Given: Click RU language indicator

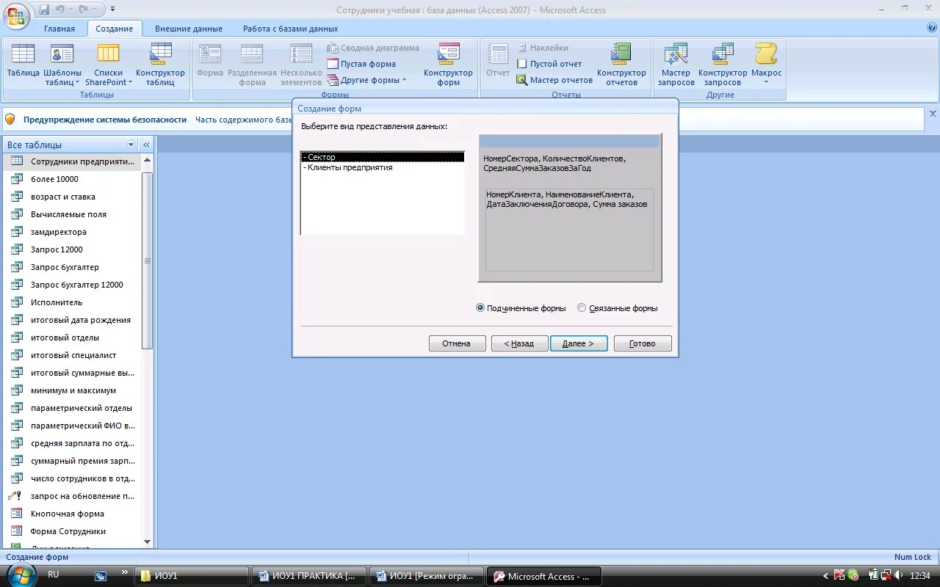Looking at the screenshot, I should click(x=54, y=575).
